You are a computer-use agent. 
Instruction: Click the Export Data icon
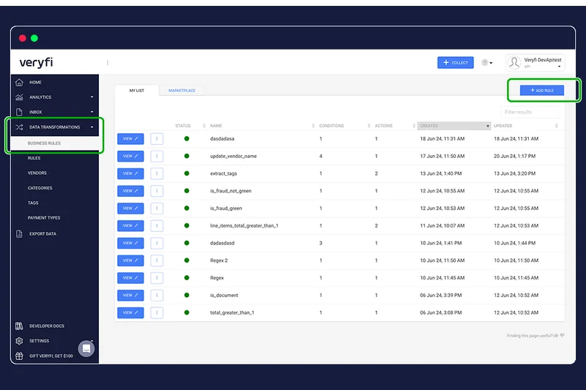pos(19,234)
